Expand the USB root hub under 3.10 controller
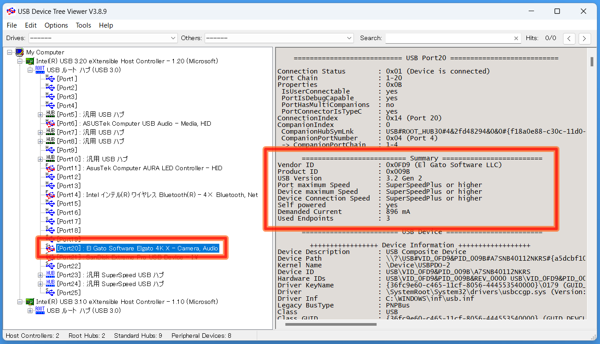Viewport: 600px width, 344px height. [30, 311]
